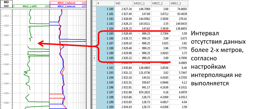Select row number 1 200
254x109 pixels.
point(105,107)
